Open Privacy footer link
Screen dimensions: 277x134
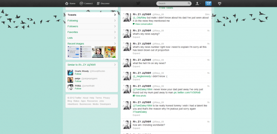(x=107, y=98)
